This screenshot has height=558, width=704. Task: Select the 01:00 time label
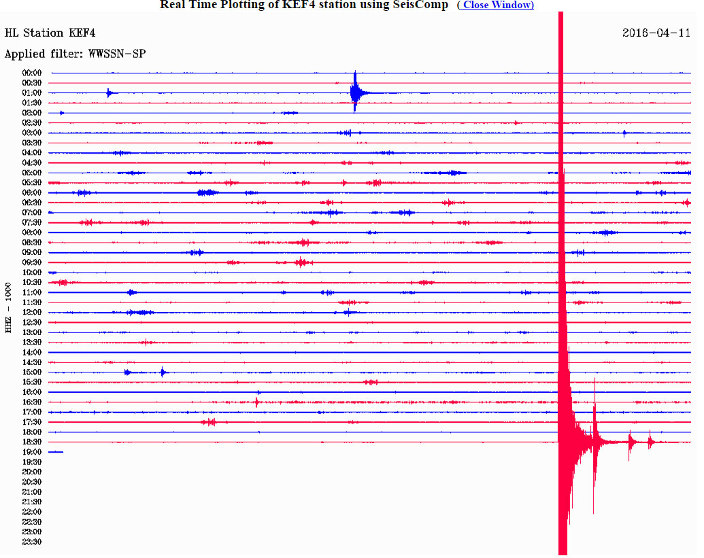32,92
